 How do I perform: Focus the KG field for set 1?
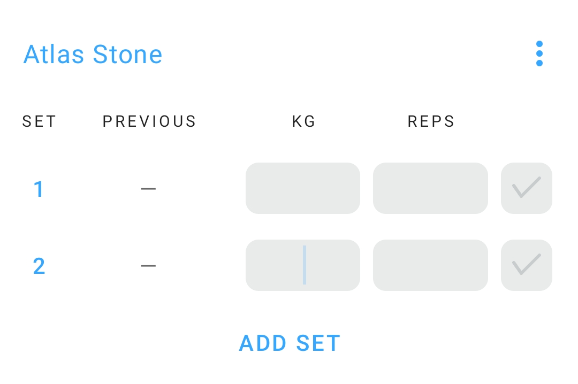[303, 188]
